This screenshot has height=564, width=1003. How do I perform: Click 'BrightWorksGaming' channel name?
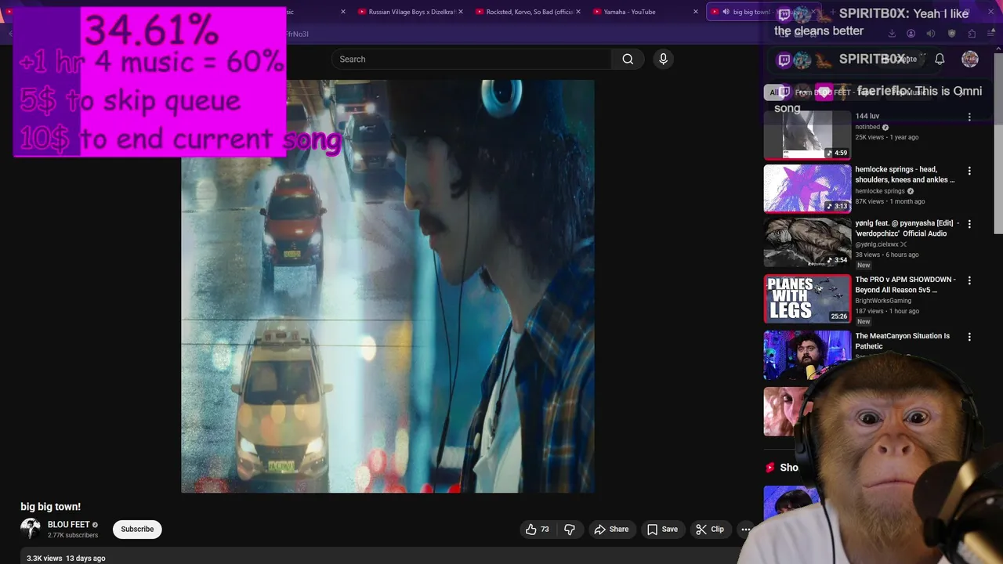click(883, 301)
